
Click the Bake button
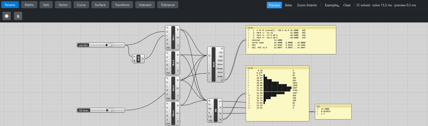point(288,5)
